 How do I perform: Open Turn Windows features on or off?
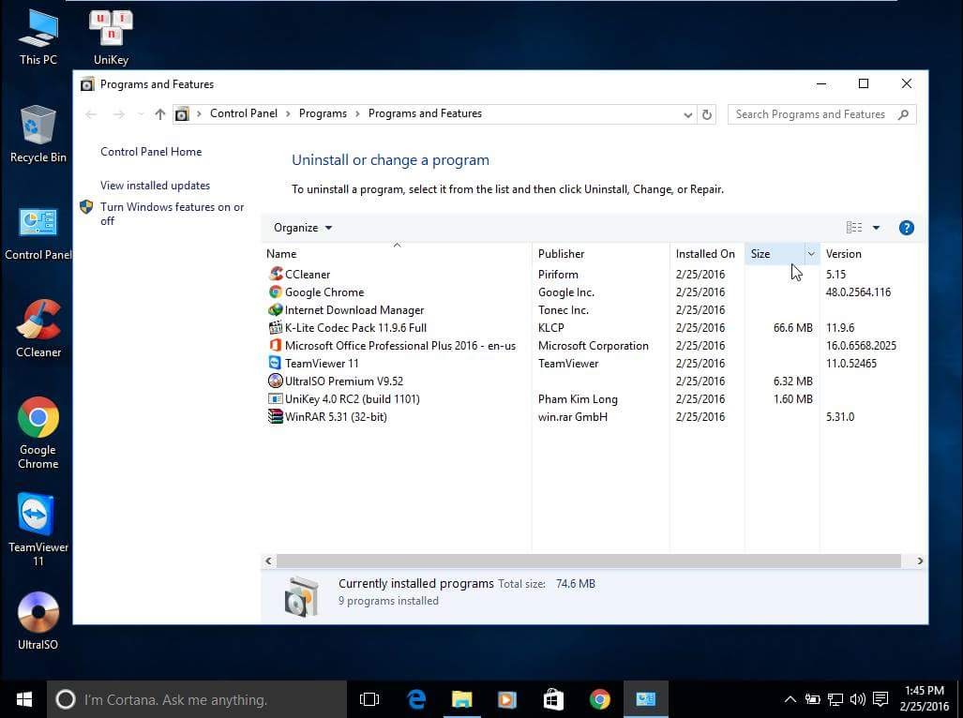(172, 214)
